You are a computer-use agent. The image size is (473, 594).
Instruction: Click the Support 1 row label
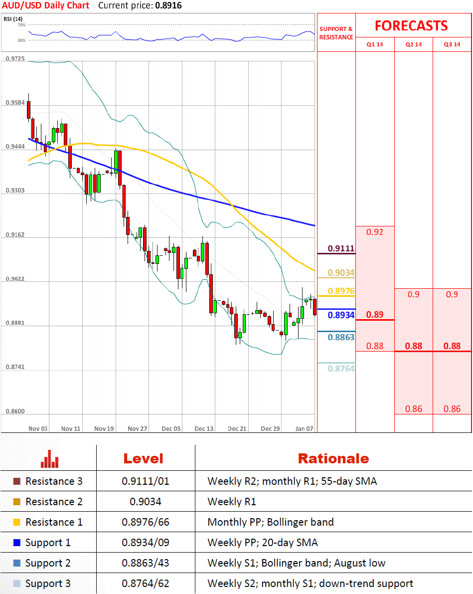point(48,543)
